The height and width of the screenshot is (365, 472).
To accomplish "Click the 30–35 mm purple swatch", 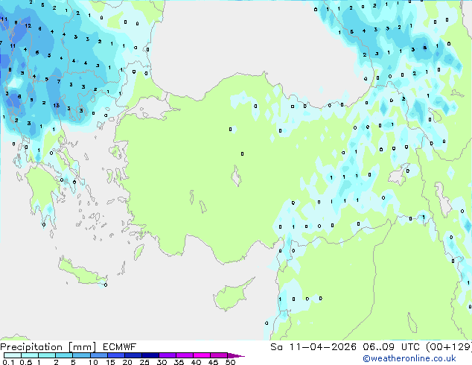I will tap(168, 355).
